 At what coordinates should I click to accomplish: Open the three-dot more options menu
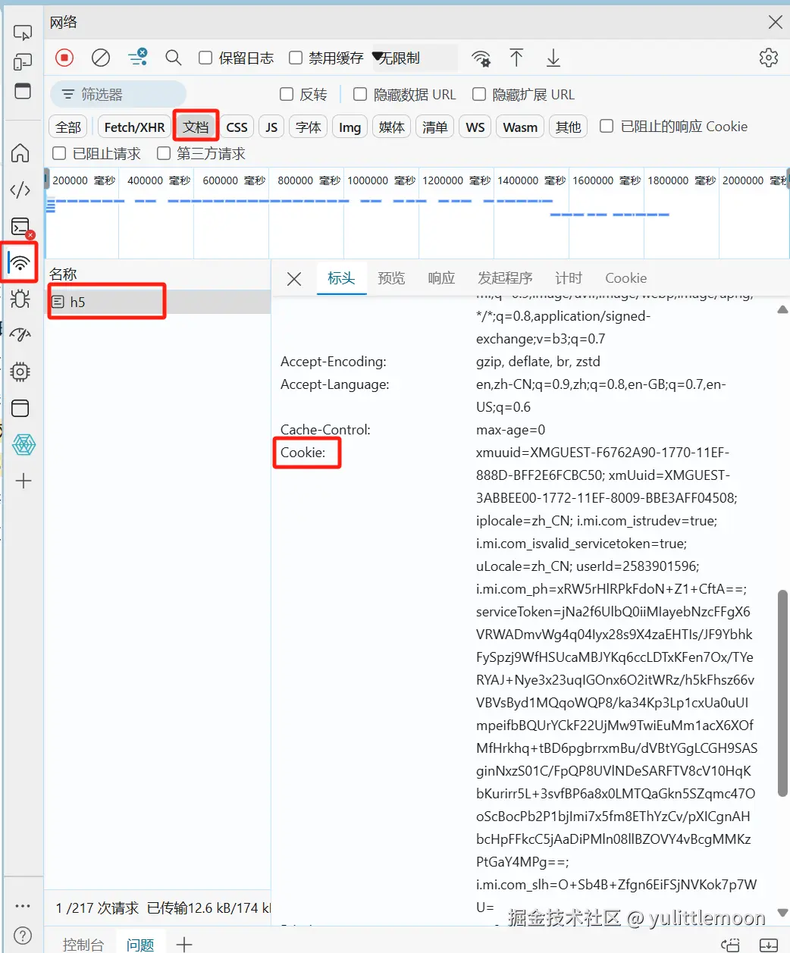pyautogui.click(x=23, y=905)
